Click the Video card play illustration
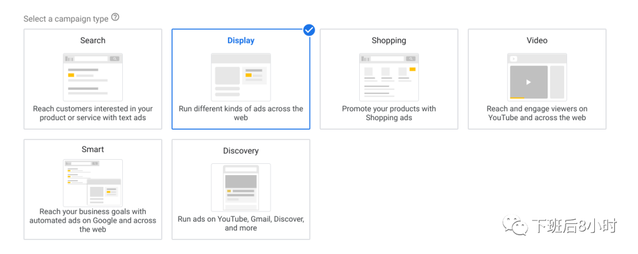 [x=537, y=77]
